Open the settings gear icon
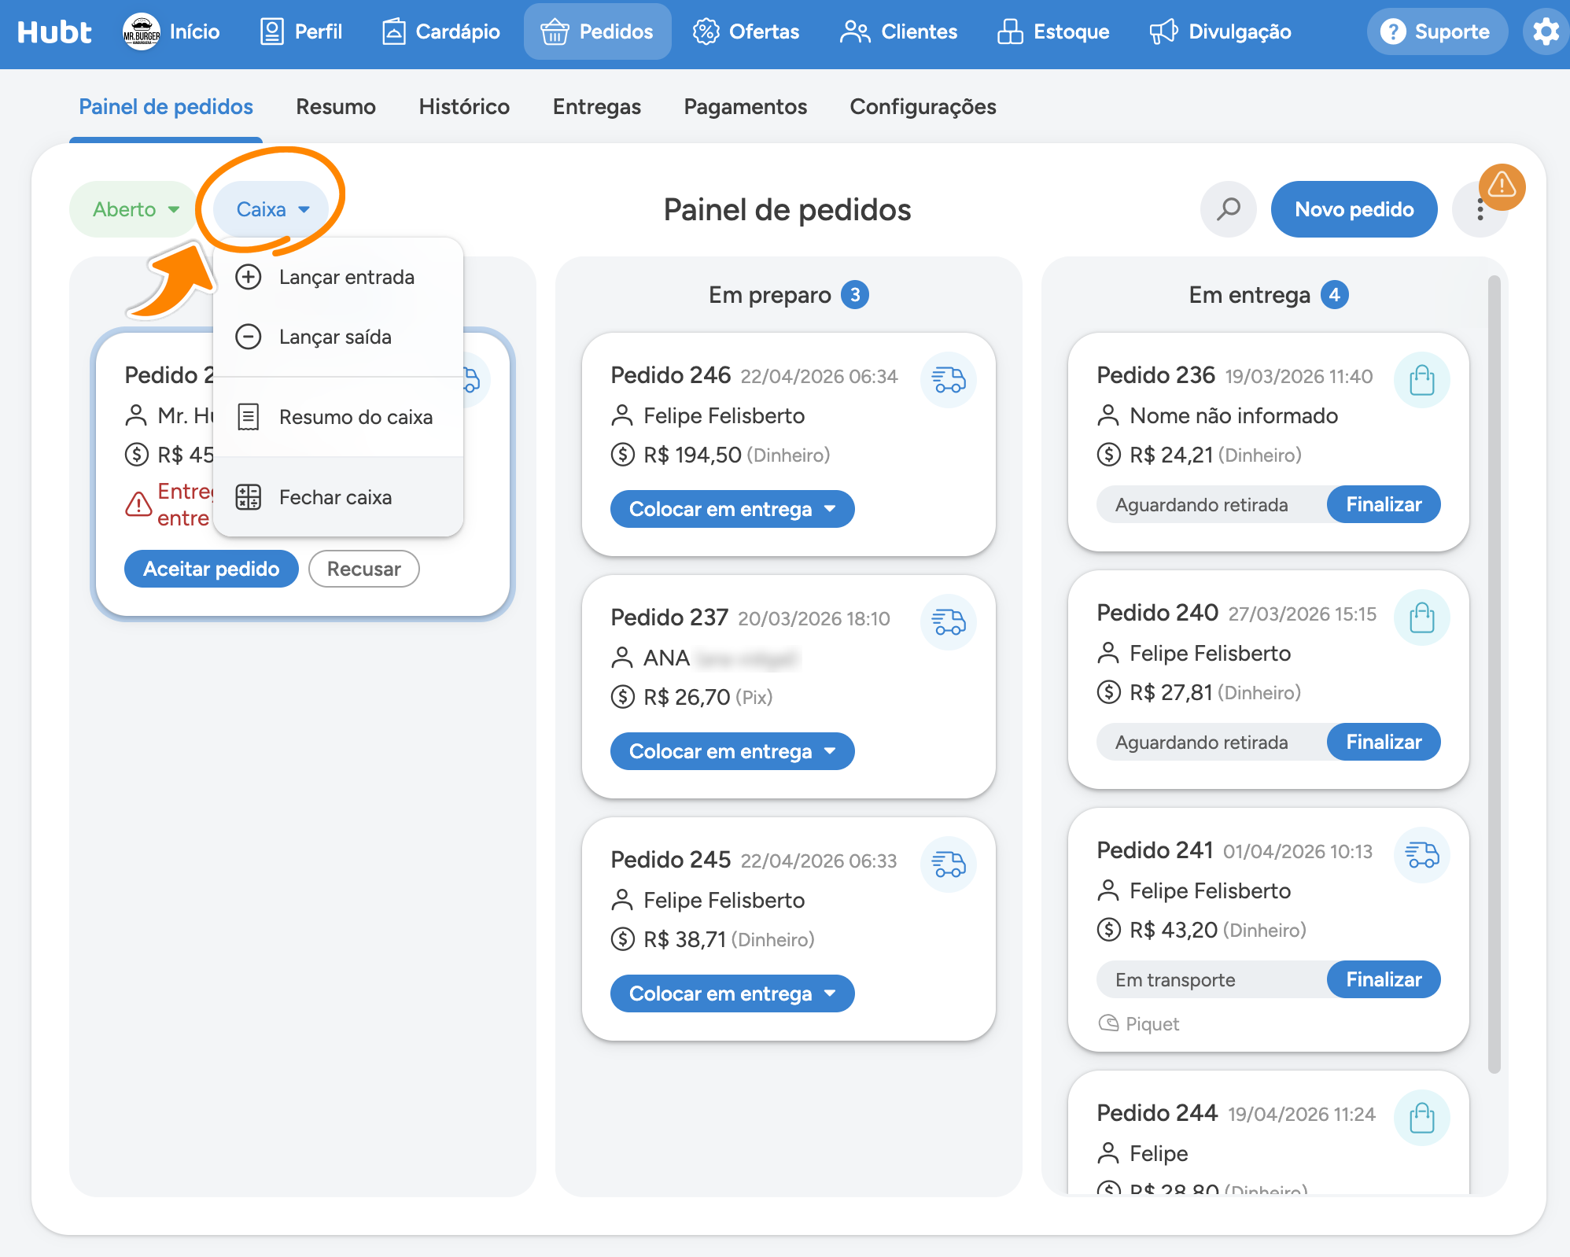The height and width of the screenshot is (1257, 1570). tap(1546, 32)
